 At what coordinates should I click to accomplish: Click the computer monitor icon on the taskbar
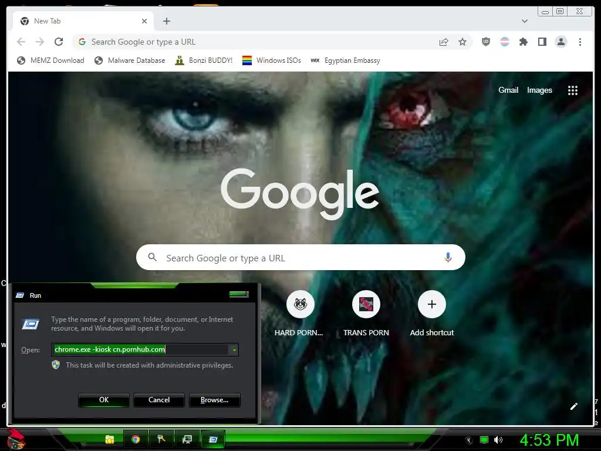pyautogui.click(x=187, y=439)
